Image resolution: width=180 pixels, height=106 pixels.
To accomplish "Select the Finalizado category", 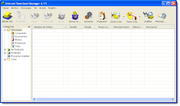I will tap(14, 53).
